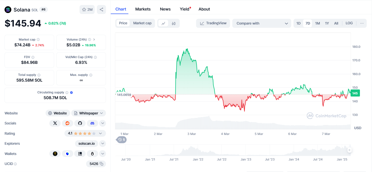Open chart in TradingView

[x=213, y=23]
